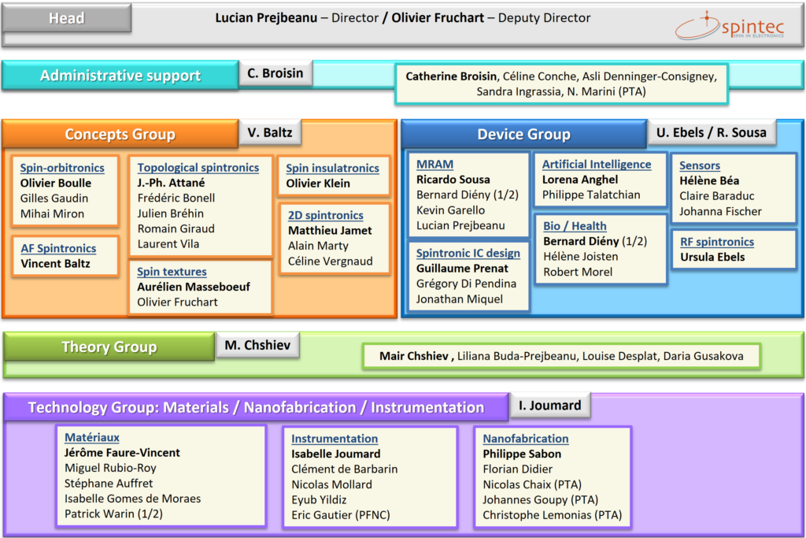Screen dimensions: 806x538
Task: Click the name Philippe Talatchian
Action: pos(591,195)
